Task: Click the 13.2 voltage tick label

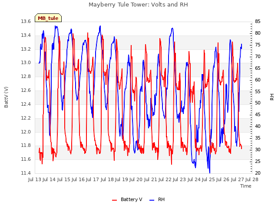Action: (x=26, y=49)
